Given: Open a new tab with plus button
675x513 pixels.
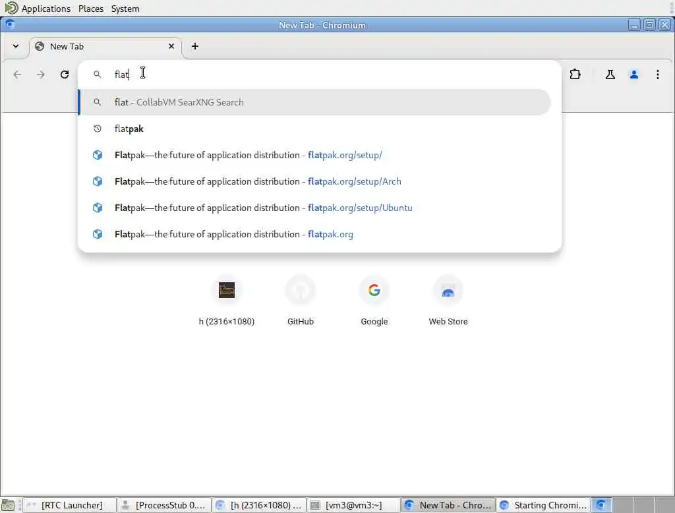Looking at the screenshot, I should 195,46.
